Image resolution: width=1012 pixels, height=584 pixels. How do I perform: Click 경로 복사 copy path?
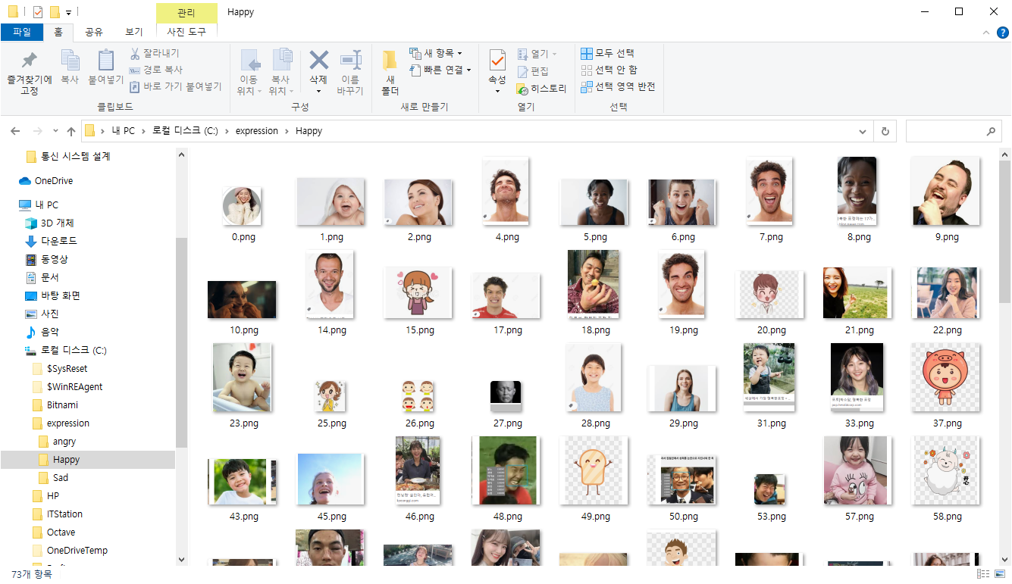tap(155, 70)
